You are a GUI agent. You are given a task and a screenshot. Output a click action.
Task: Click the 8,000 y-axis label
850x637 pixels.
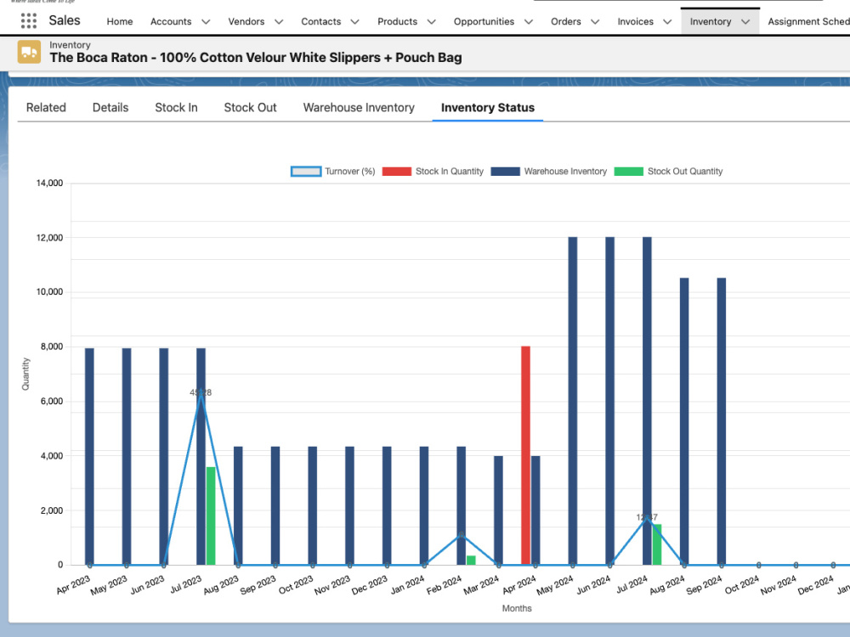coord(52,347)
